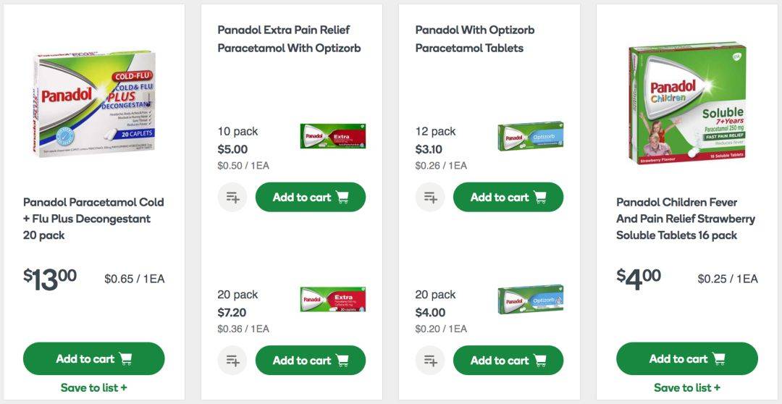Add Panadol Extra 10 pack to cart
This screenshot has height=404, width=782.
(310, 197)
